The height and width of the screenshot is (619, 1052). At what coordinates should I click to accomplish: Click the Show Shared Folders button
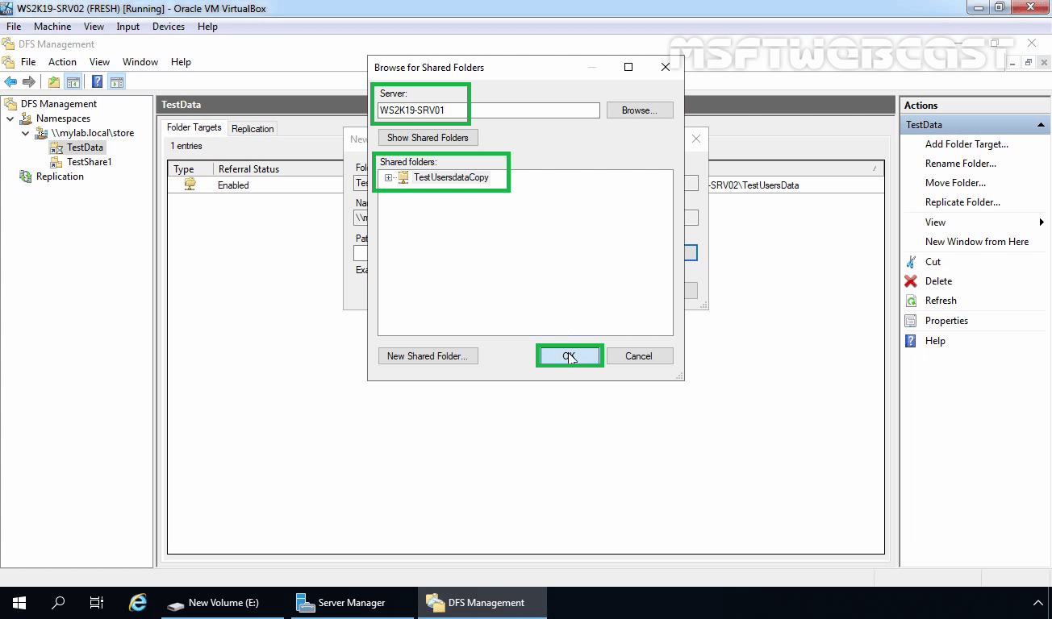[428, 137]
